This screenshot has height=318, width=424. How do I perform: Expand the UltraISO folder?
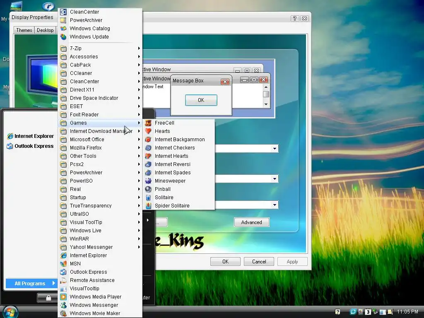pyautogui.click(x=100, y=214)
